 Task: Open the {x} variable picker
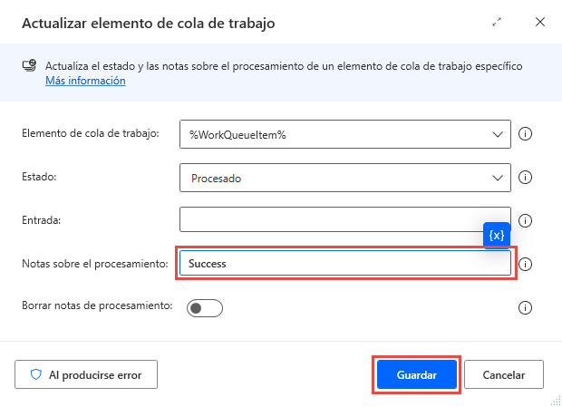(497, 235)
